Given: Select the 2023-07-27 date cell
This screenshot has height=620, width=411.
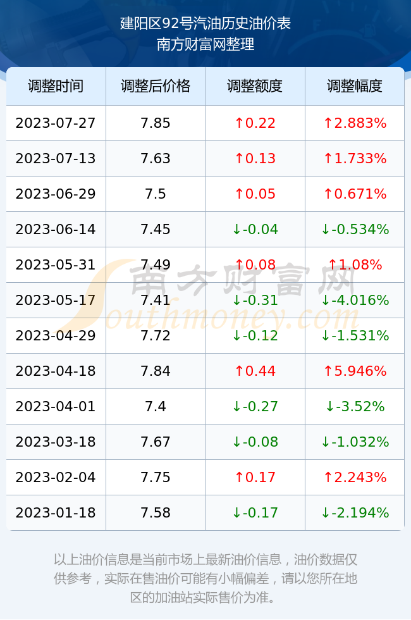Looking at the screenshot, I should click(56, 123).
